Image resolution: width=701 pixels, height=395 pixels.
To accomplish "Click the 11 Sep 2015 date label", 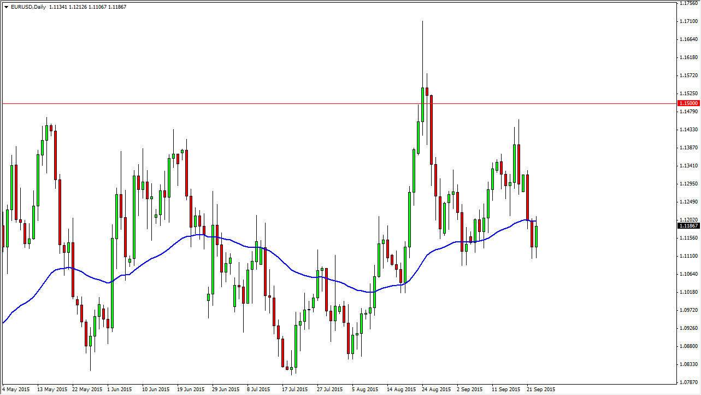I will (x=506, y=390).
